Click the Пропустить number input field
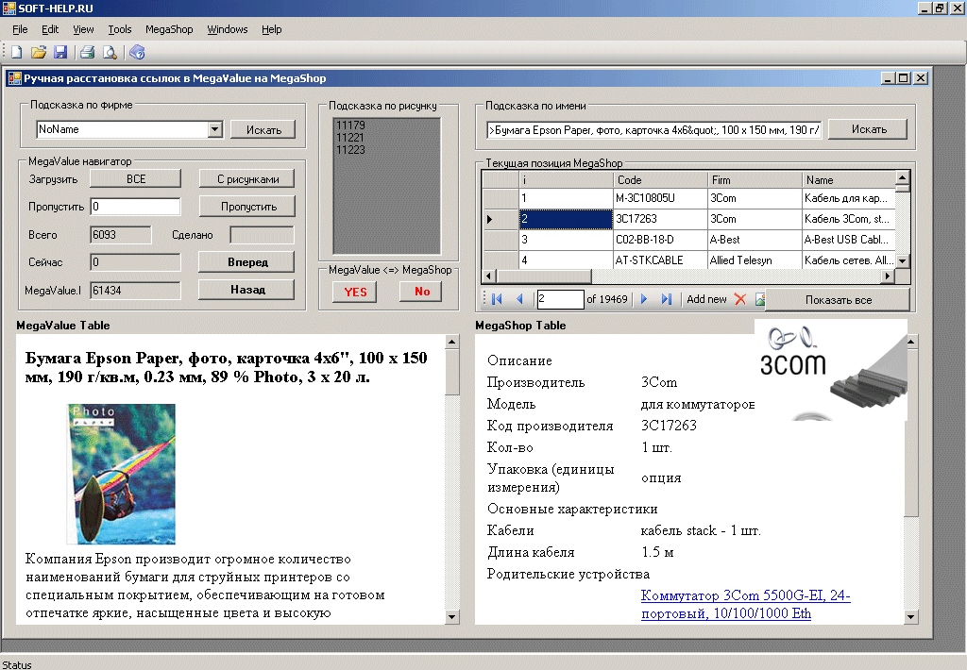967x670 pixels. pyautogui.click(x=136, y=207)
